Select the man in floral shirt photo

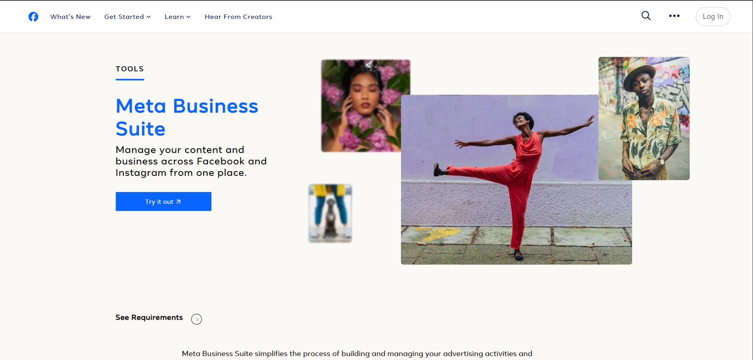(x=644, y=118)
